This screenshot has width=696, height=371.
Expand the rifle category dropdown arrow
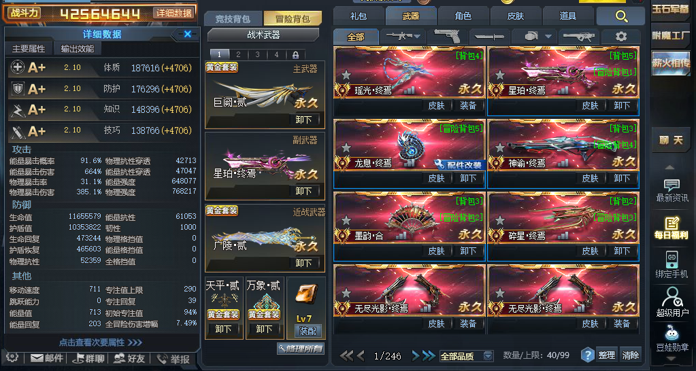[417, 36]
